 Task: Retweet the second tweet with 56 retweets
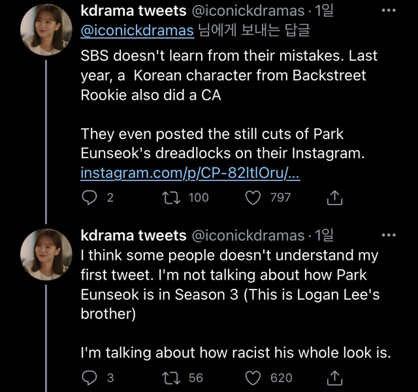(x=172, y=378)
